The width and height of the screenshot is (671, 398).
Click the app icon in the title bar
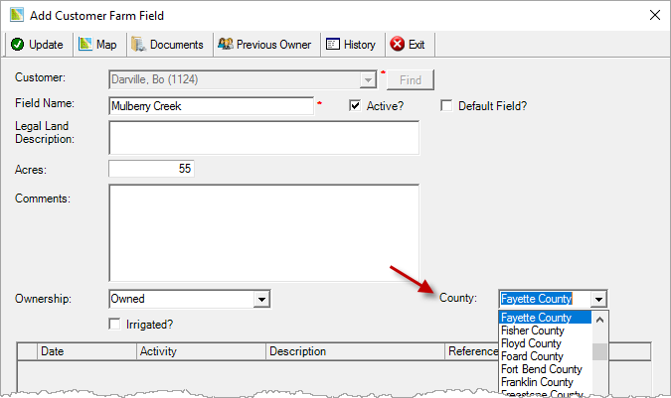click(17, 15)
